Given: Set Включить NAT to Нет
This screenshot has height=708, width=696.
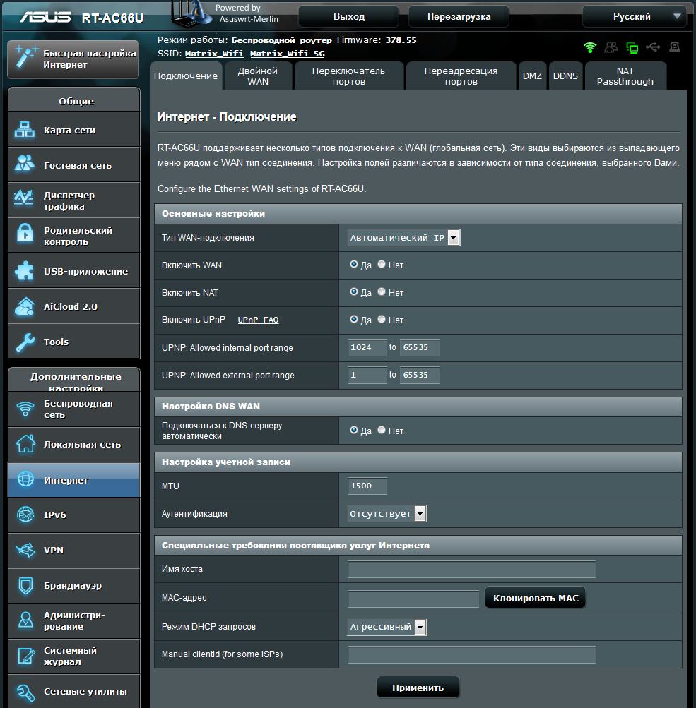Looking at the screenshot, I should pos(382,292).
